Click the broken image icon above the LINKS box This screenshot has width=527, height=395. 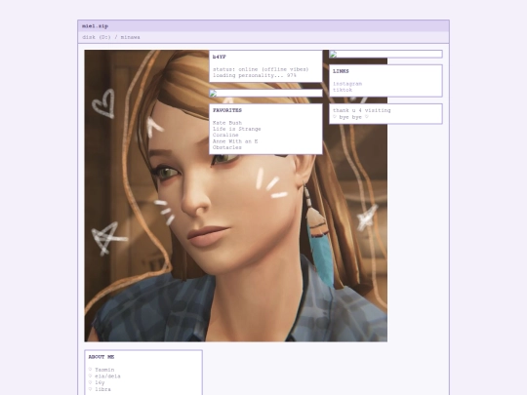[333, 54]
